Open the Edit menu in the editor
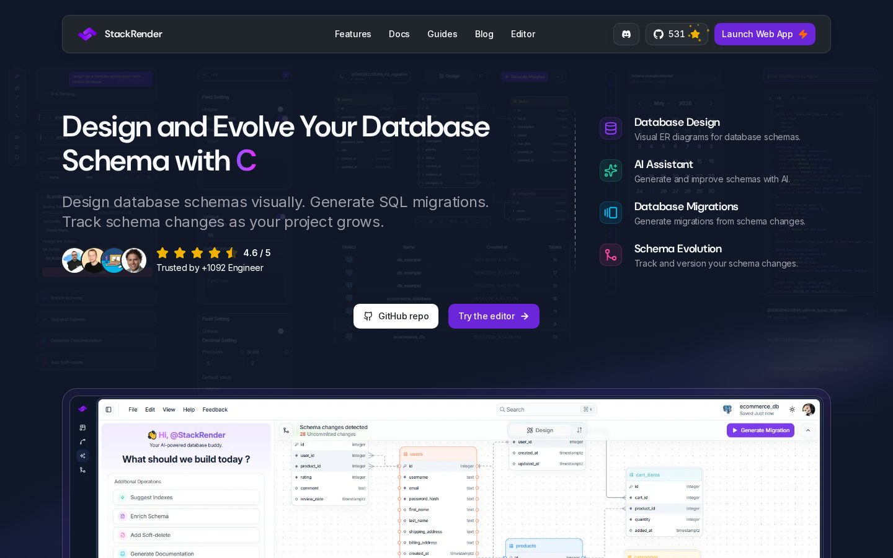 point(150,410)
